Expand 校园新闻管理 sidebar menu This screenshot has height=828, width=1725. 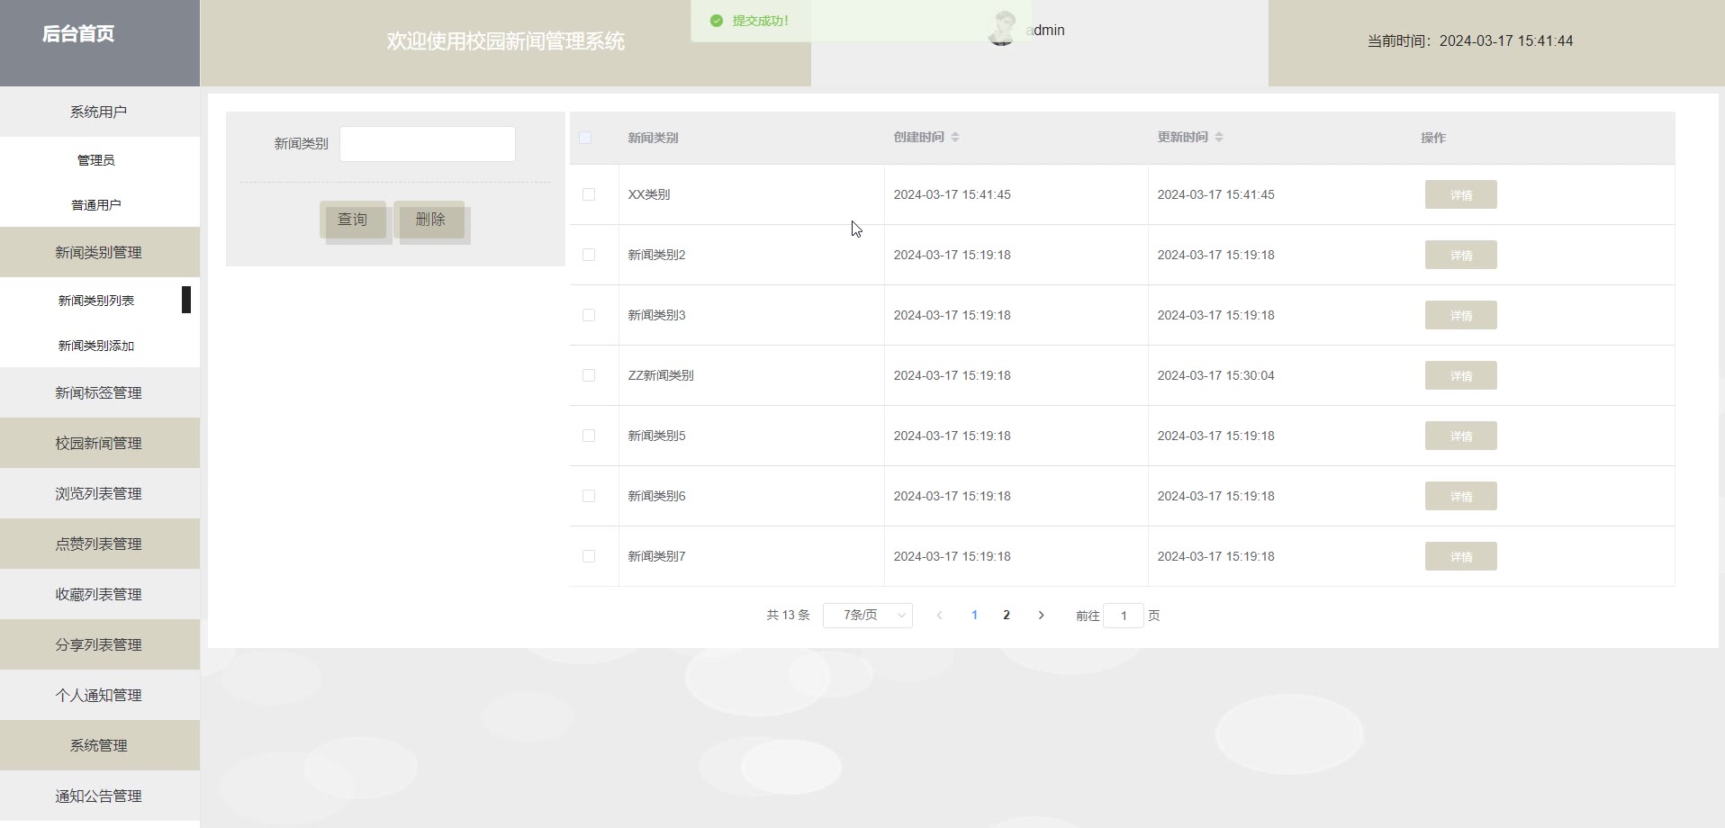(99, 443)
